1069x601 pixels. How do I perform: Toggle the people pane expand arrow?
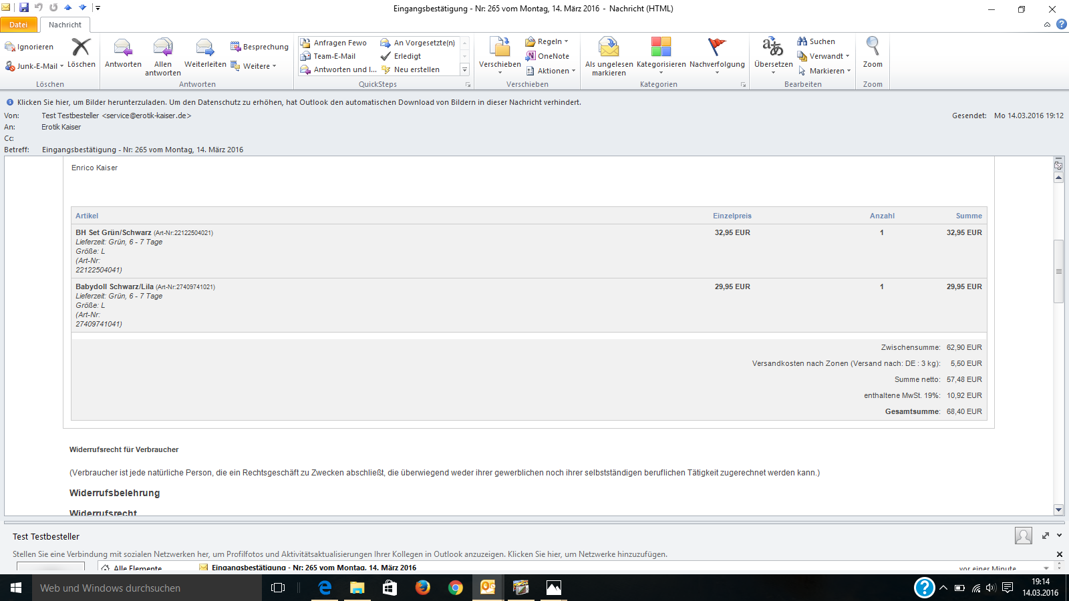(x=1059, y=536)
